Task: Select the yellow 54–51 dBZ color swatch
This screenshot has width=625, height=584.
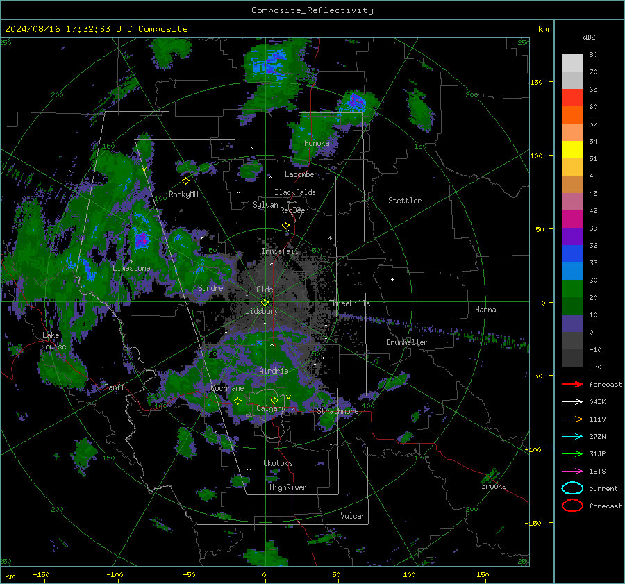Action: [572, 150]
